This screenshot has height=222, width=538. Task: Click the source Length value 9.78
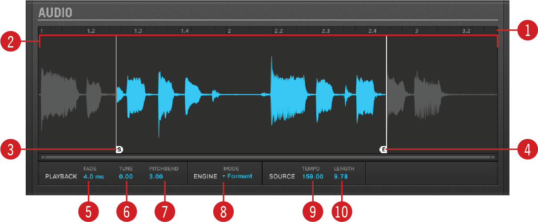(341, 176)
